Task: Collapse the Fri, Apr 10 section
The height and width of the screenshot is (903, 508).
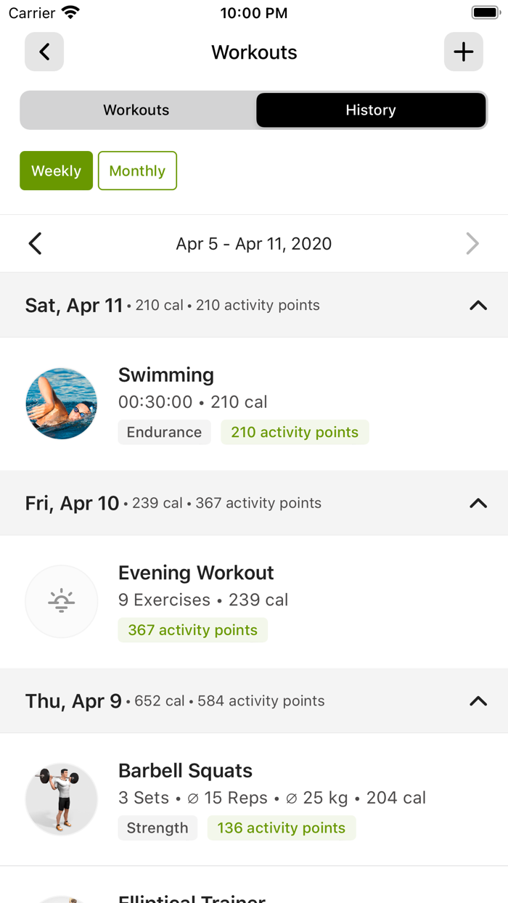Action: [478, 502]
